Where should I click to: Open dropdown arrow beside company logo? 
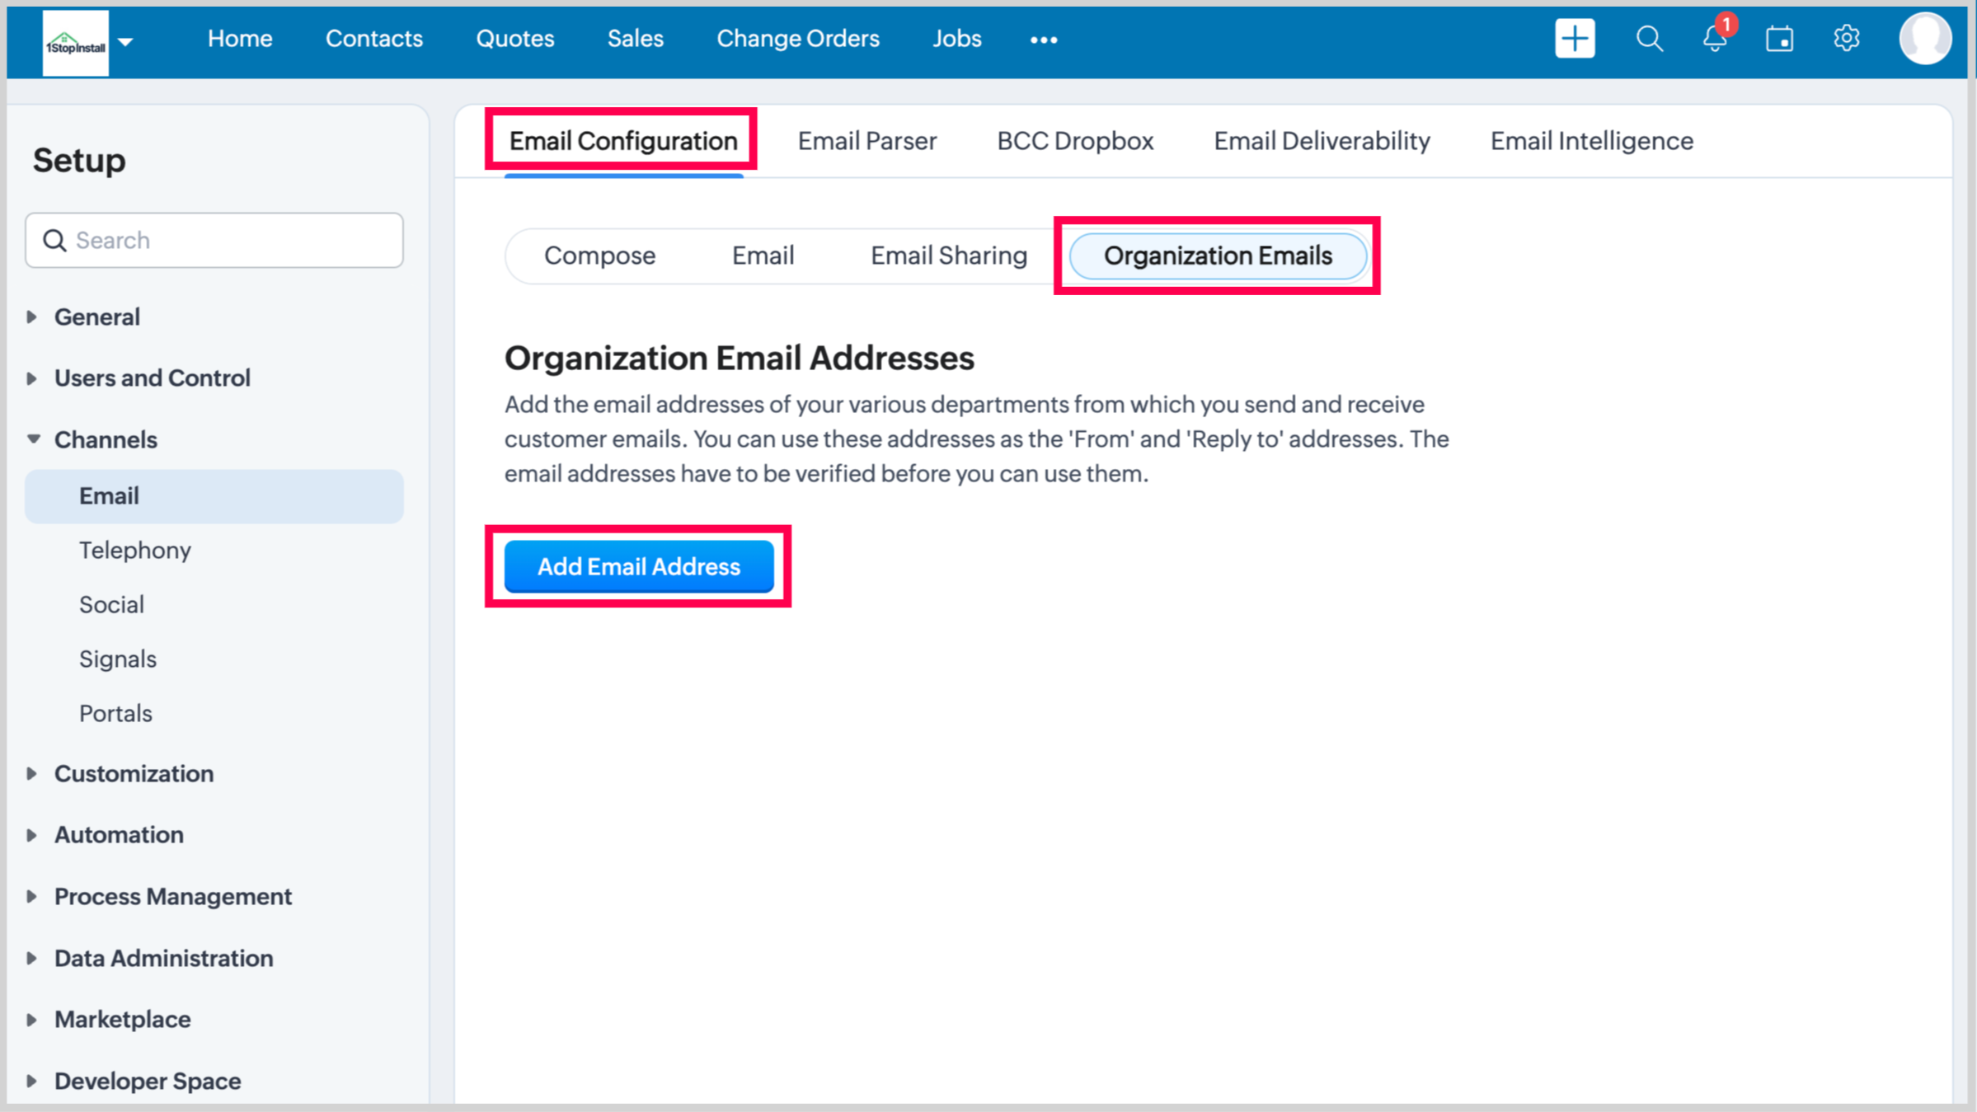(x=125, y=41)
